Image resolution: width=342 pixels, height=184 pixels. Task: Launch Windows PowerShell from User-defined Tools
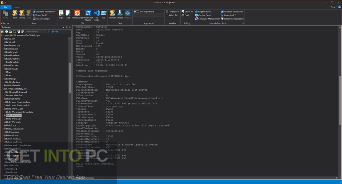tap(232, 12)
